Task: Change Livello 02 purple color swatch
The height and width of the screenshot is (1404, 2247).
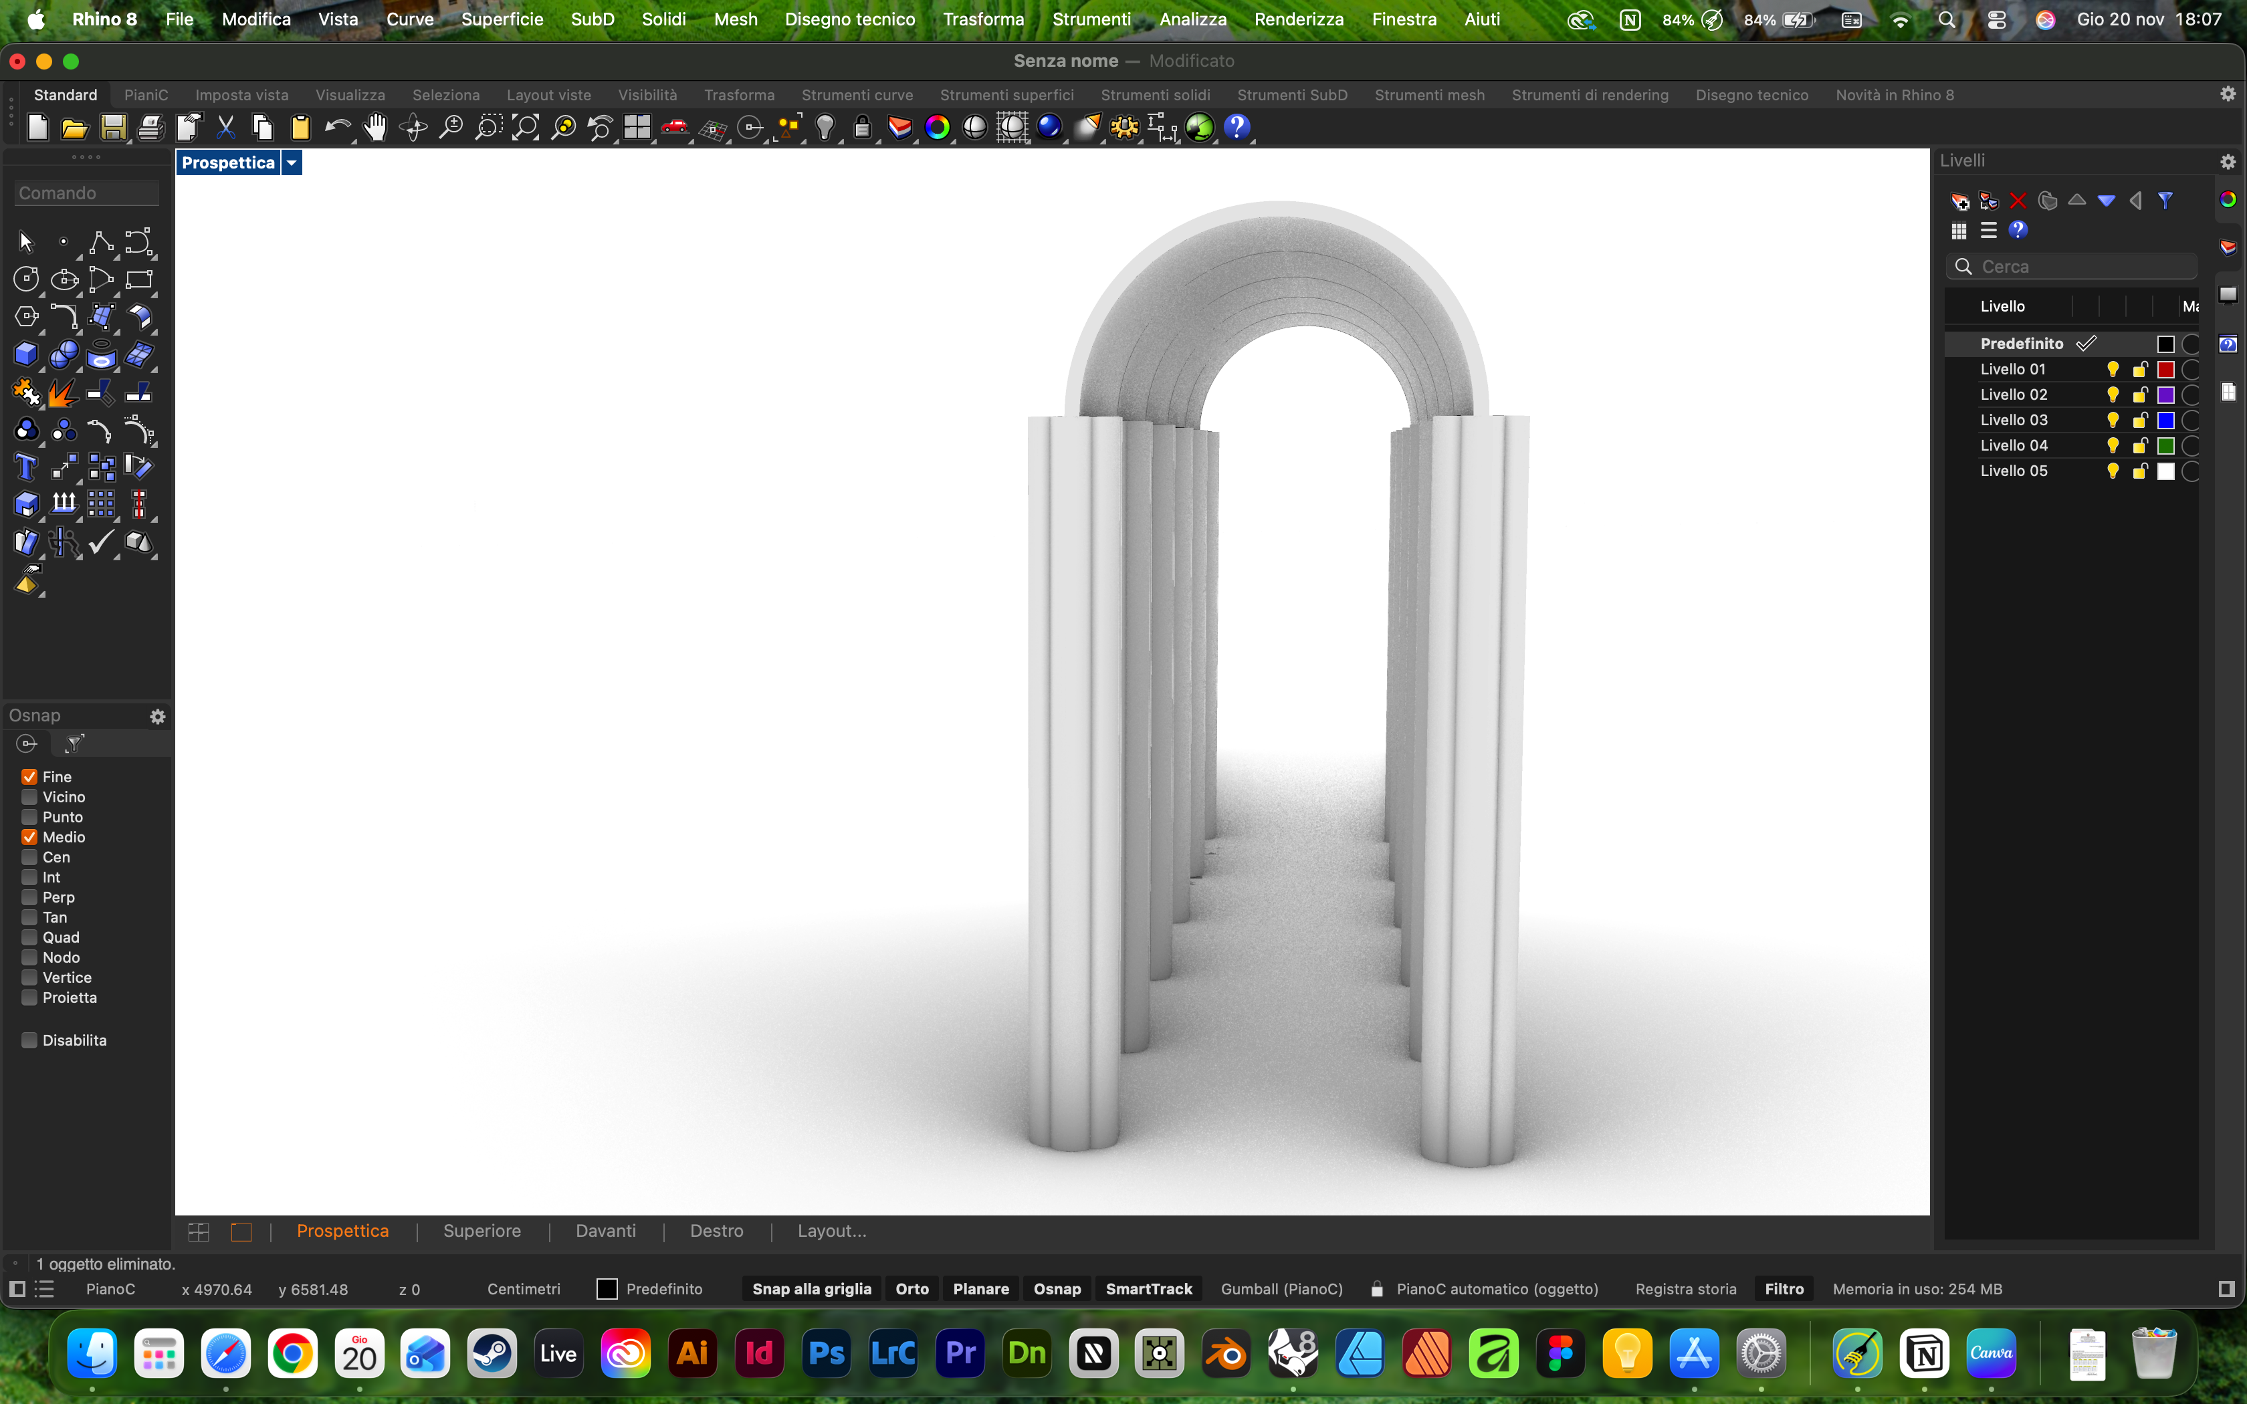Action: (2164, 394)
